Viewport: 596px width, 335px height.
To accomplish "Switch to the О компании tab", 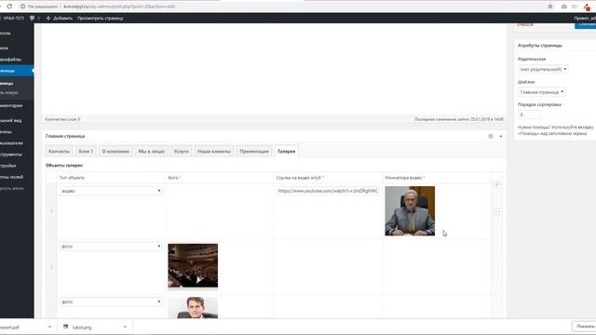I will point(115,151).
